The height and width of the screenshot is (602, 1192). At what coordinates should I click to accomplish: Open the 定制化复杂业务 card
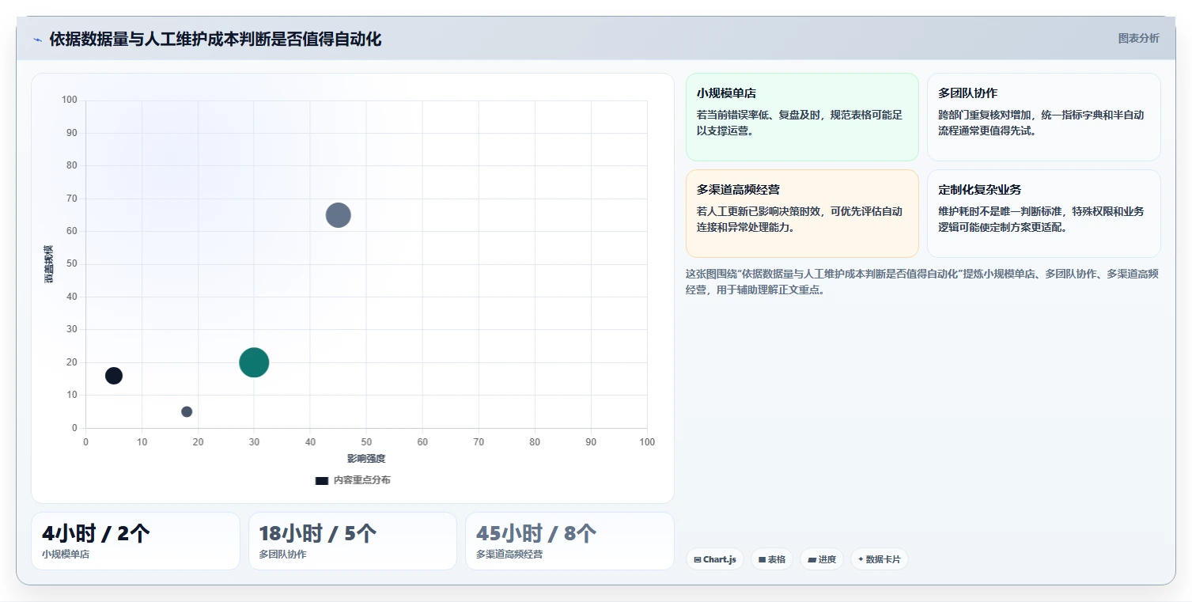click(1043, 214)
